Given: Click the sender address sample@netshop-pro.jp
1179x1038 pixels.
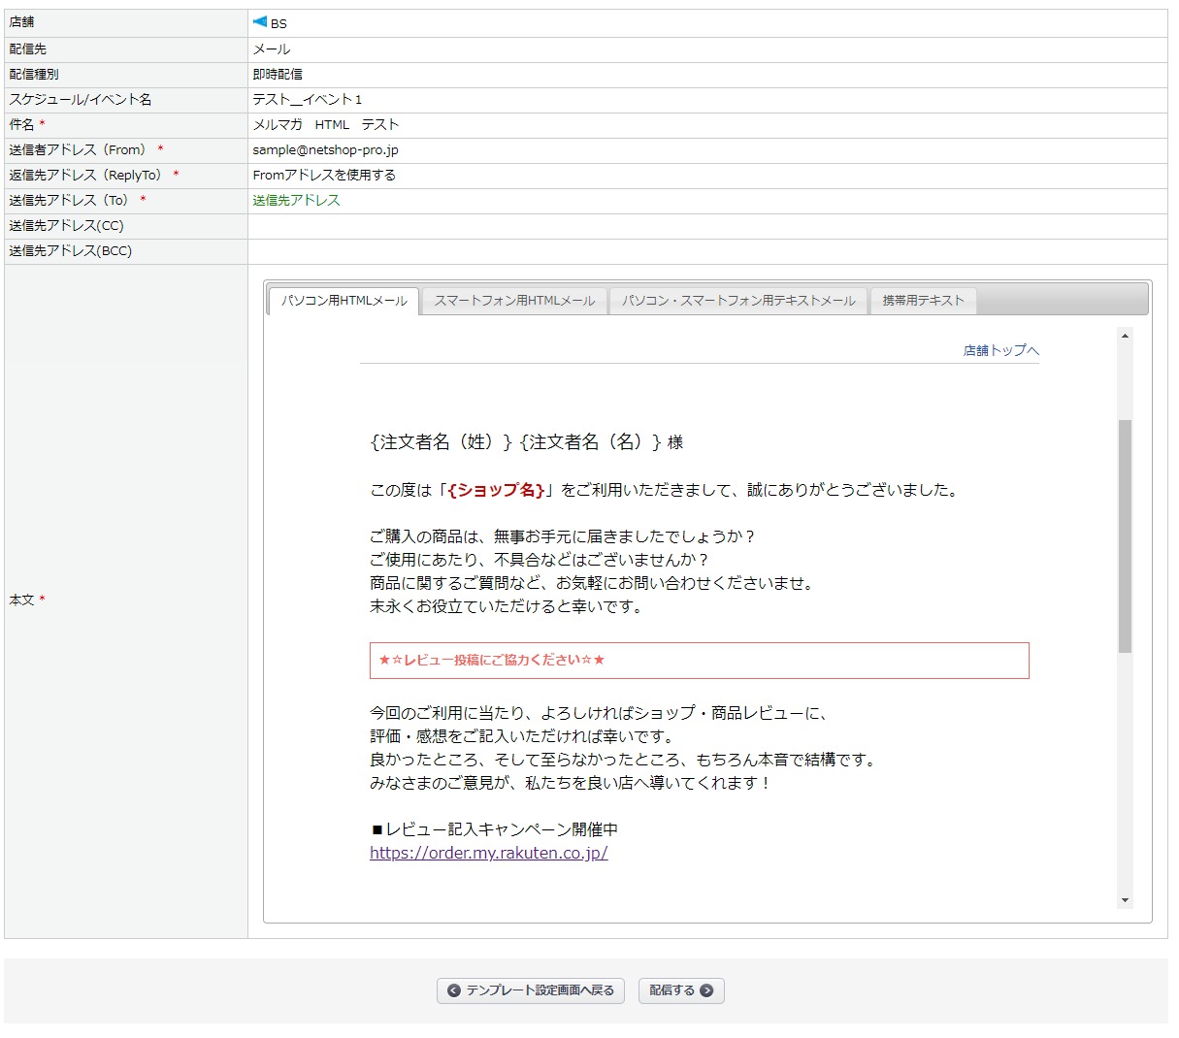Looking at the screenshot, I should [x=325, y=149].
